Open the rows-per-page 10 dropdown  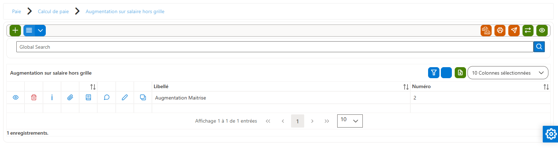click(350, 121)
